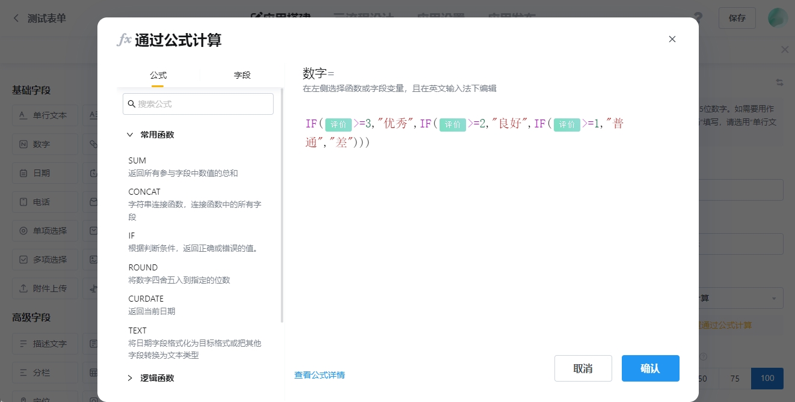Close the formula calculation dialog
The width and height of the screenshot is (795, 402).
[x=672, y=39]
